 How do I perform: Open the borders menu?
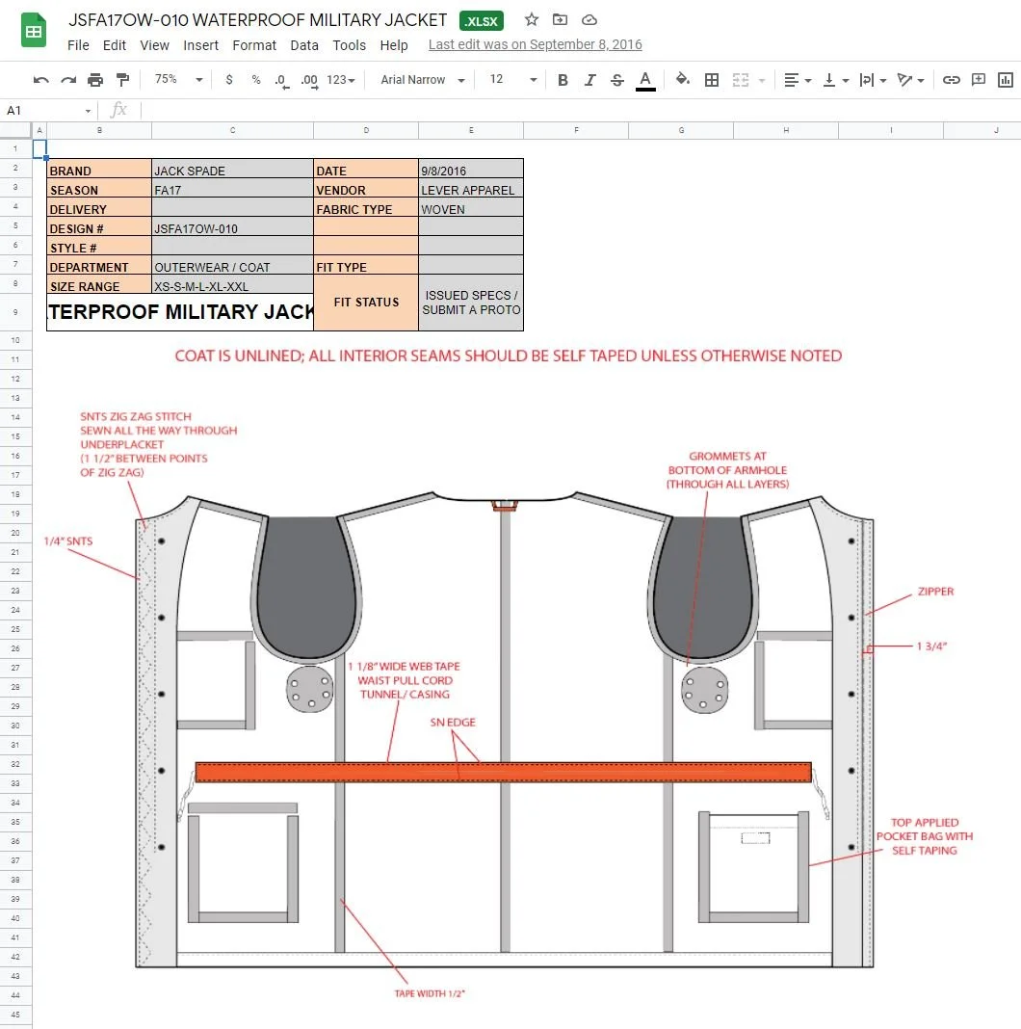click(711, 80)
